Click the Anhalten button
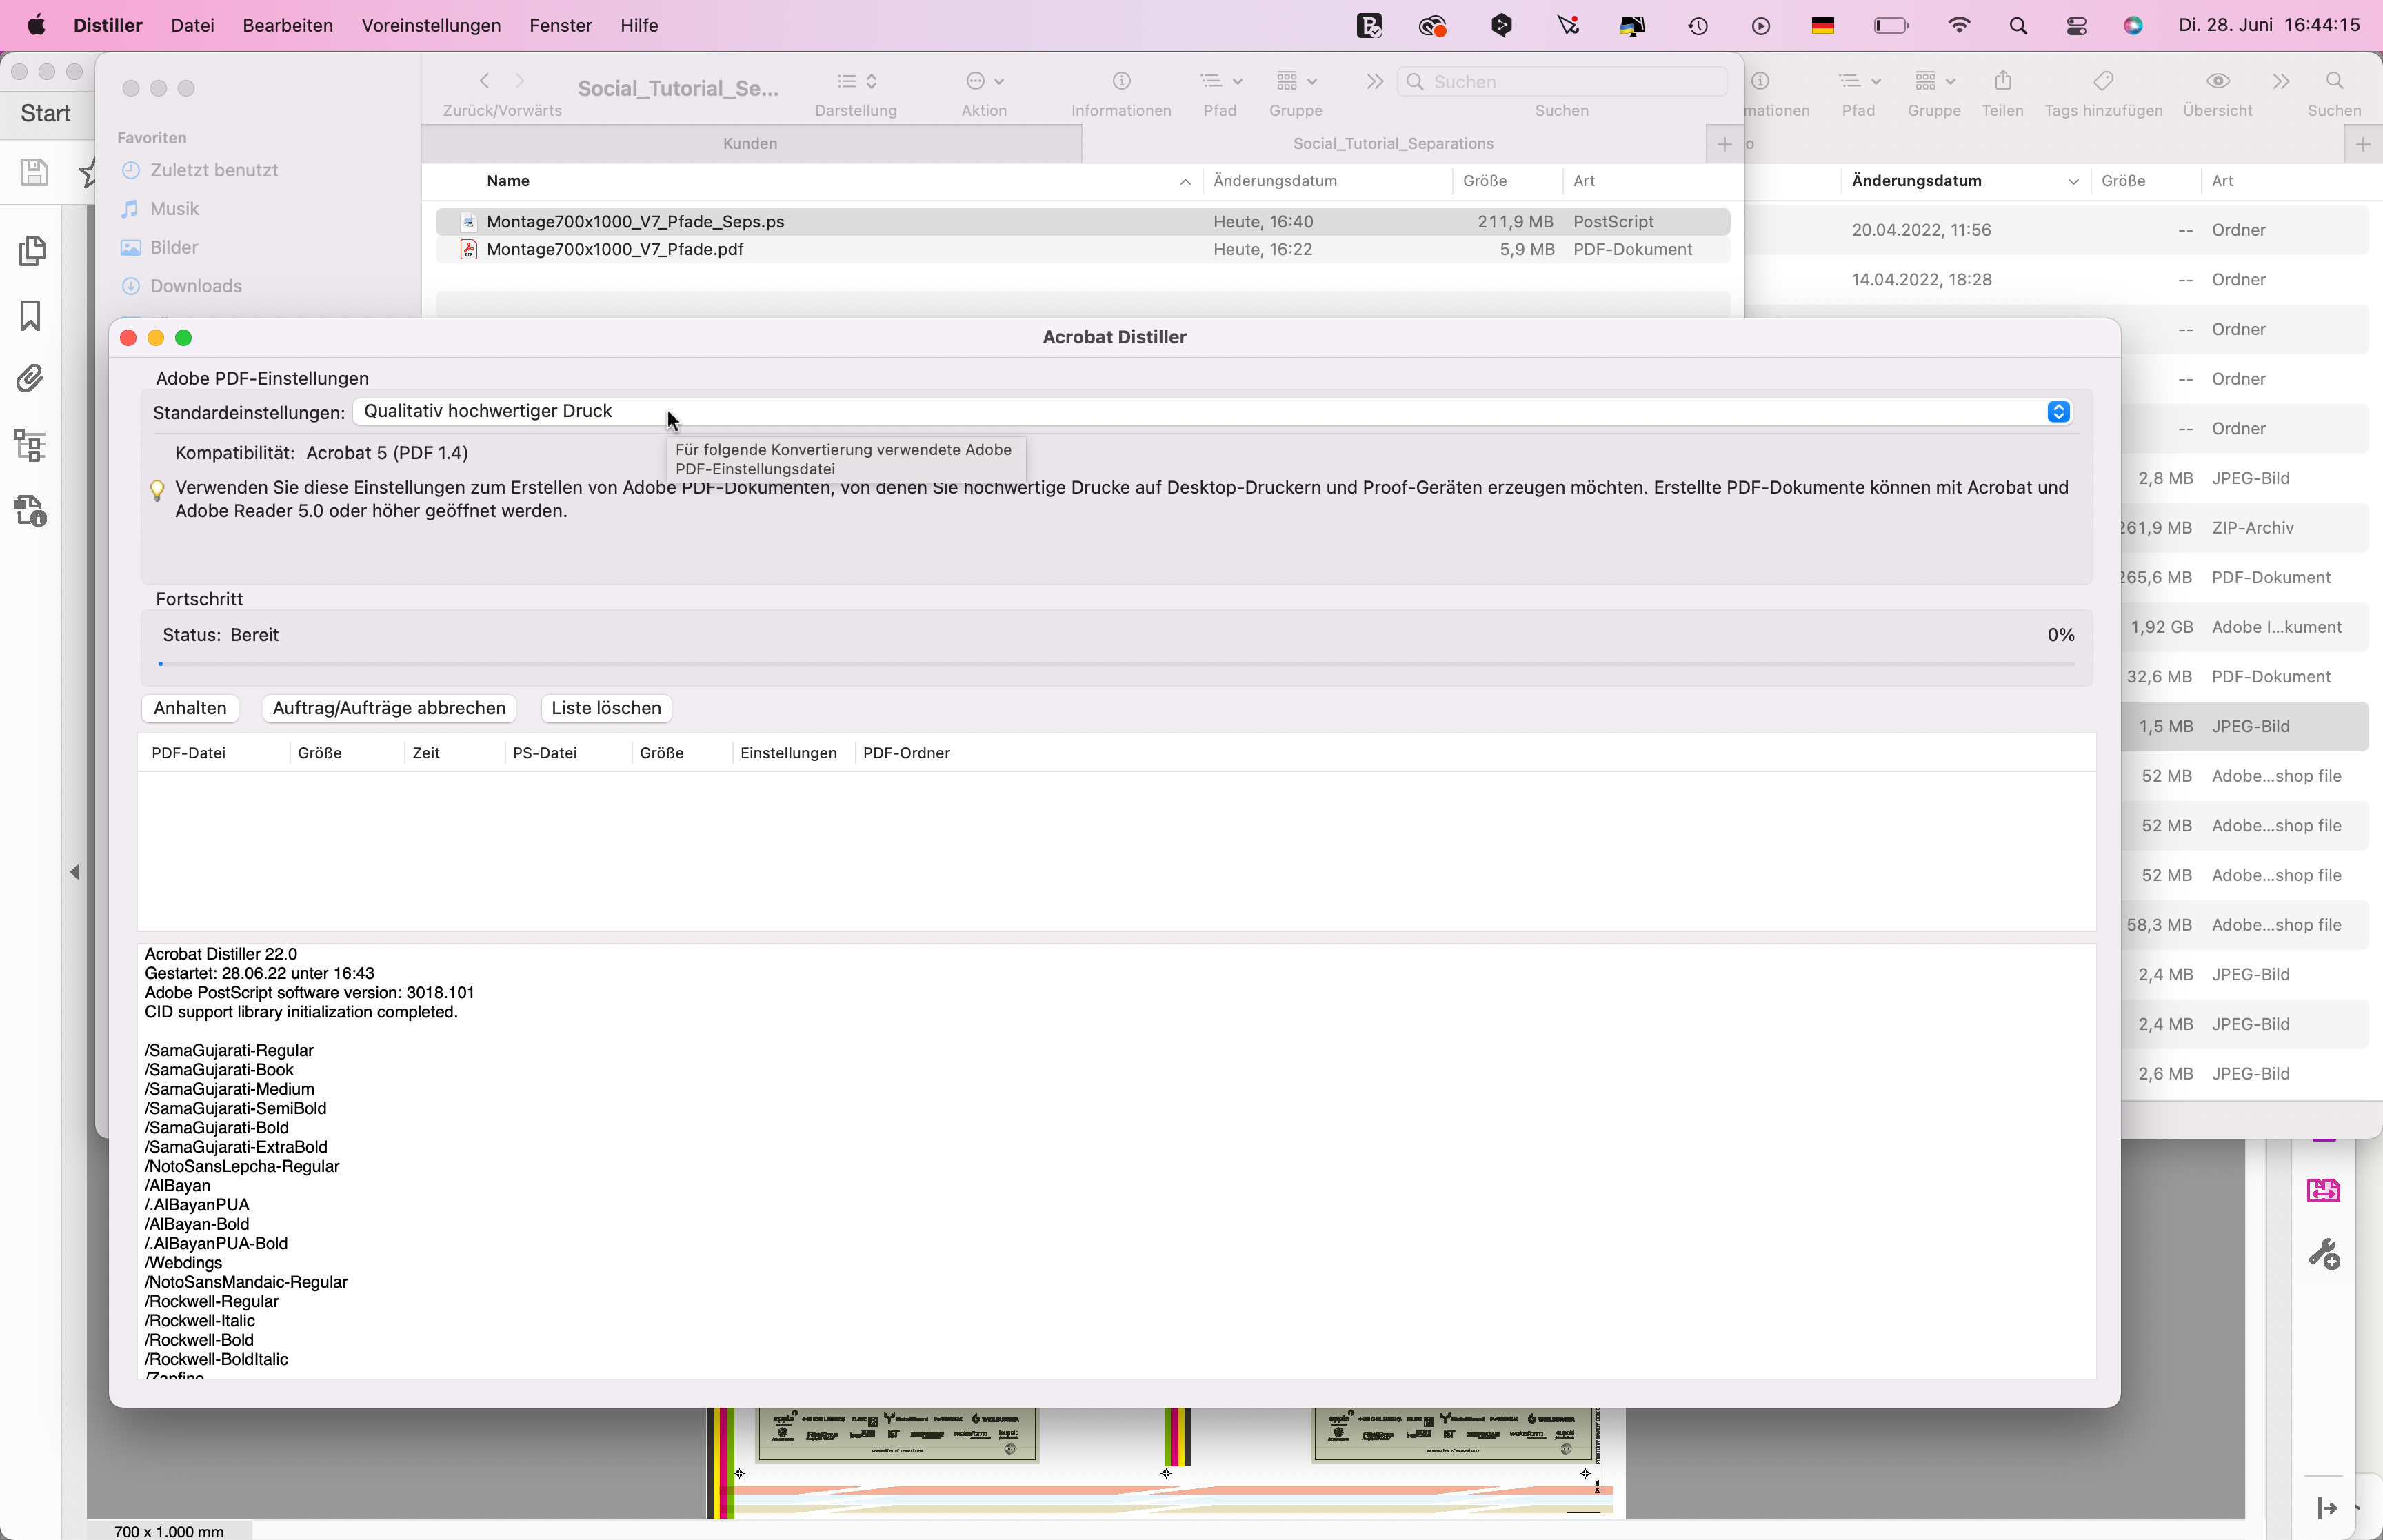Viewport: 2383px width, 1540px height. [x=190, y=708]
